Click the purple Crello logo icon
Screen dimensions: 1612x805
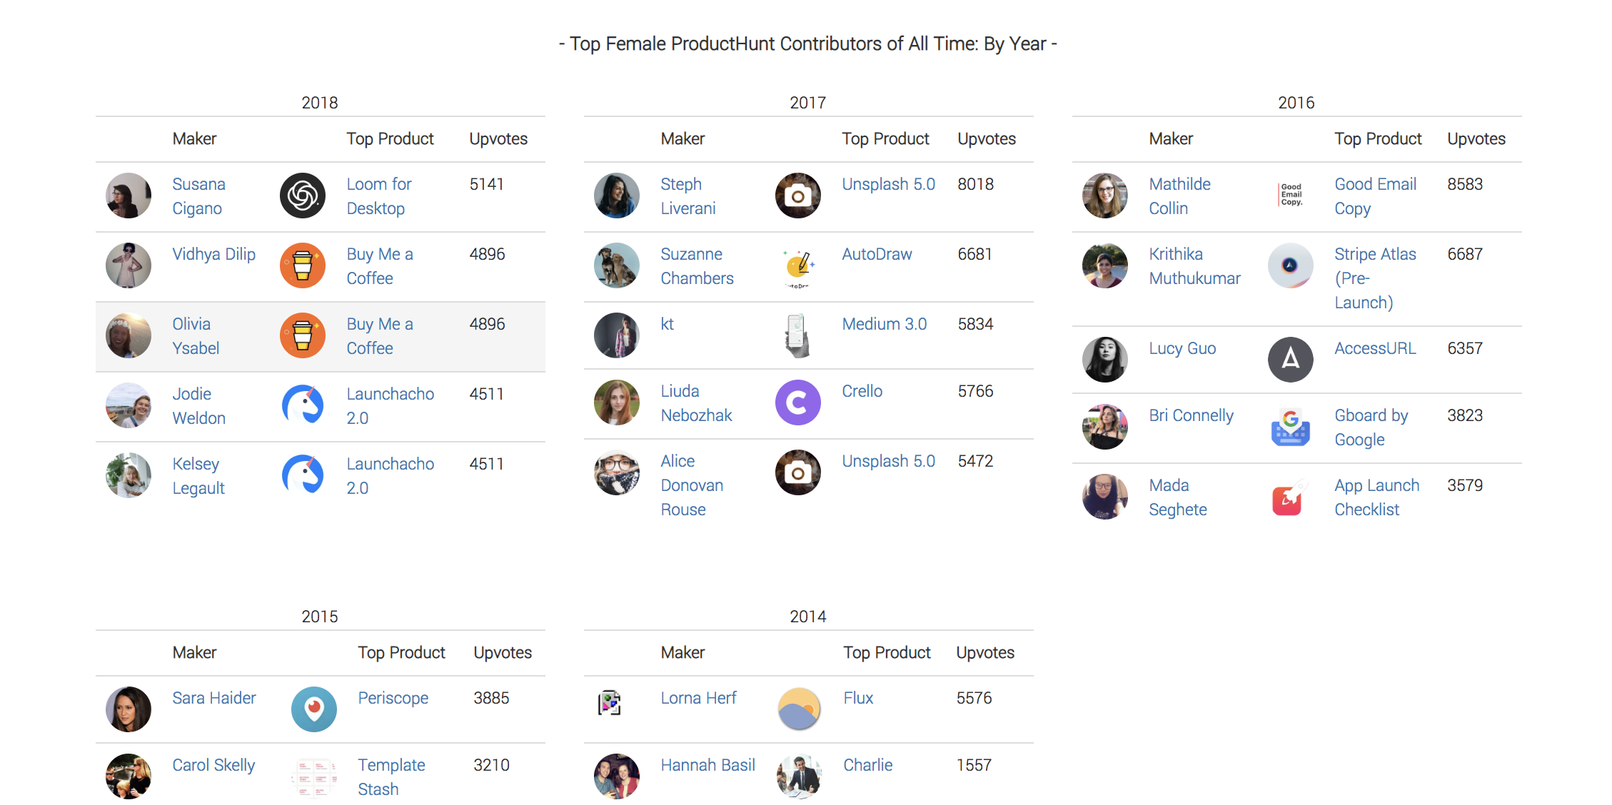click(x=798, y=402)
